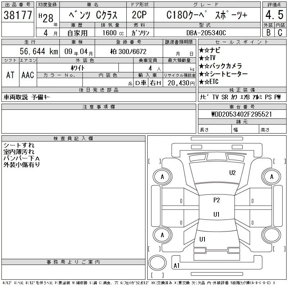Select the exterior grade B cell
Viewport: 288px width, 288px height.
[x=268, y=32]
